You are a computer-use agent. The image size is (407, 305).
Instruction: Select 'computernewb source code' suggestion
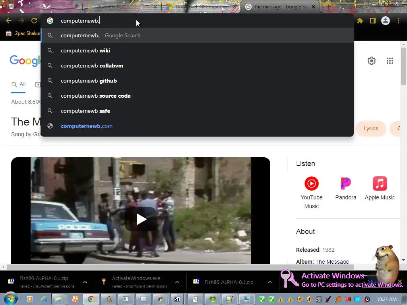click(197, 96)
